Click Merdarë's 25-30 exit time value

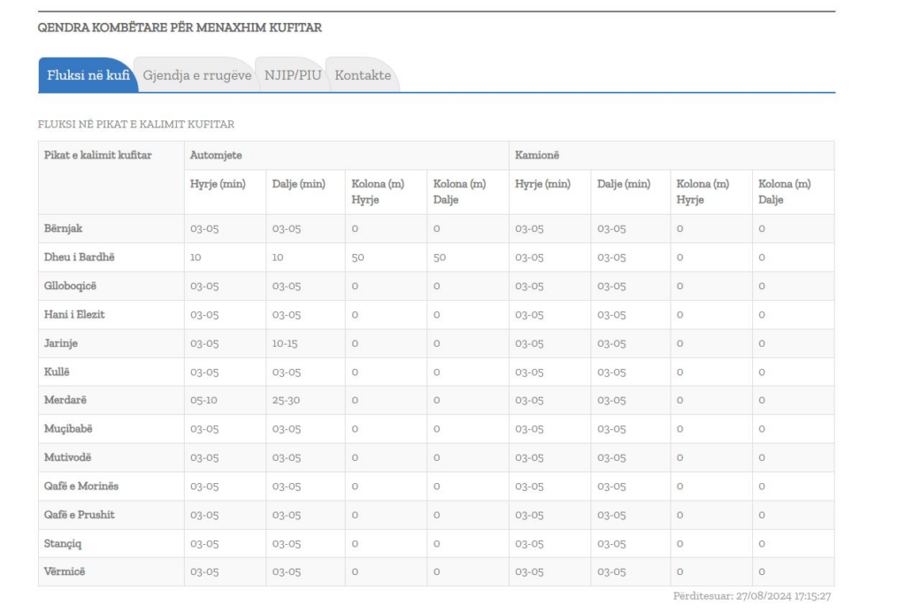pyautogui.click(x=286, y=400)
